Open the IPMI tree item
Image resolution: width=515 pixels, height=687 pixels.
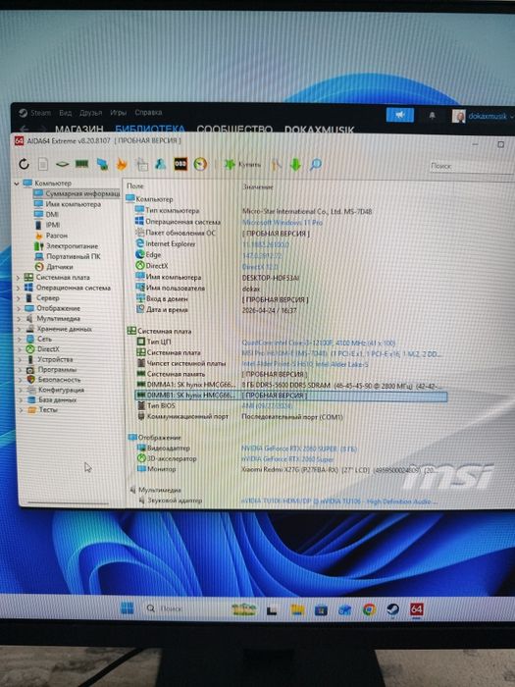[x=47, y=225]
